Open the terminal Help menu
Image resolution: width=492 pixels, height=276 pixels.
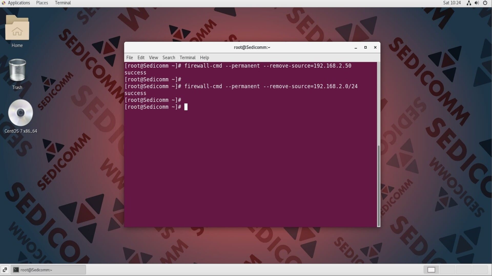click(204, 57)
